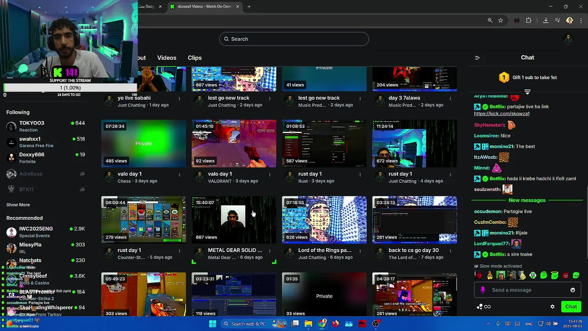588x331 pixels.
Task: Click the Kick search field
Action: [x=294, y=39]
